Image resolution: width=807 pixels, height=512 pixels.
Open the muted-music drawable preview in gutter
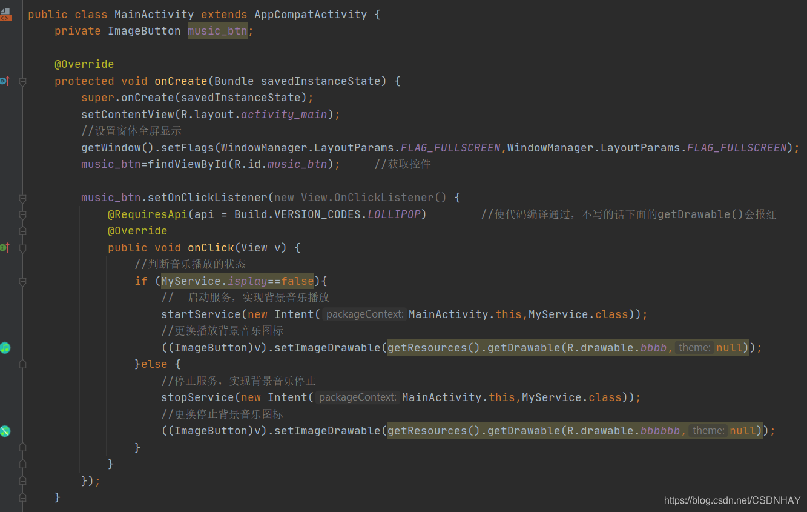point(5,431)
